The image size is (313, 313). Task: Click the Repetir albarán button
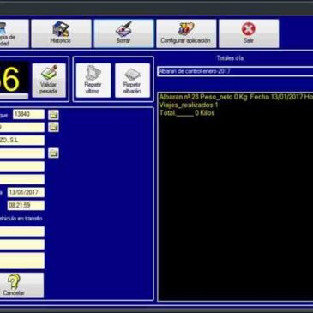(x=132, y=81)
